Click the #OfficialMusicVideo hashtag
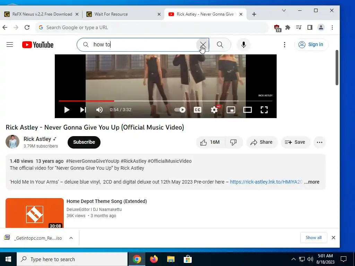The width and height of the screenshot is (355, 266). click(170, 161)
